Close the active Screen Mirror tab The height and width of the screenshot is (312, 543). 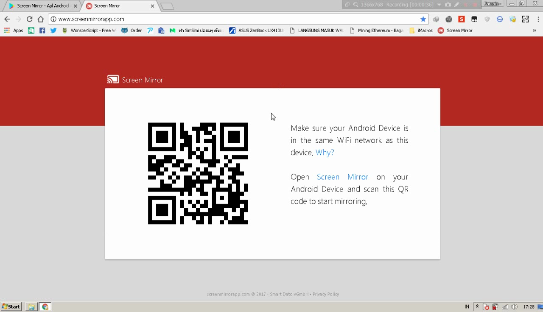[x=152, y=6]
